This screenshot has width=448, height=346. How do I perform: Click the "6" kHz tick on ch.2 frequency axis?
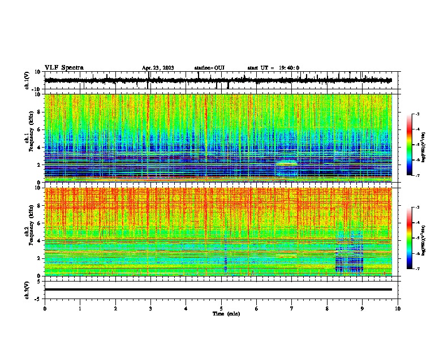tap(39, 223)
